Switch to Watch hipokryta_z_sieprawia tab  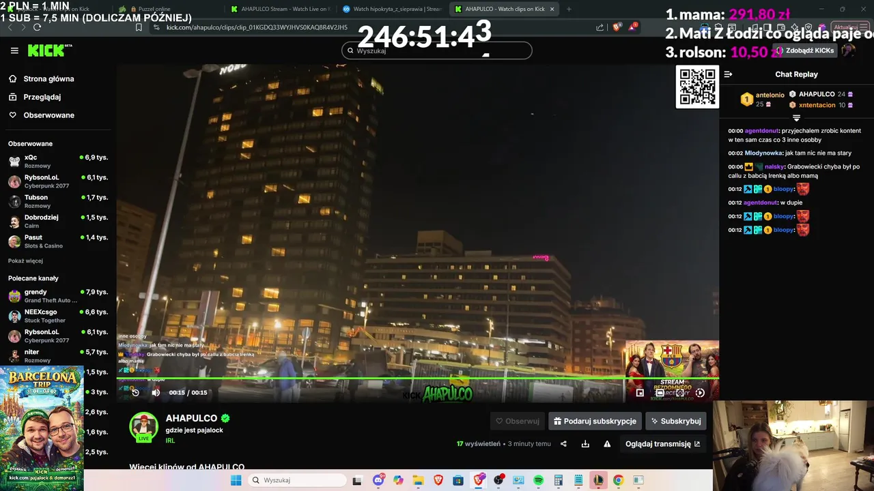392,9
